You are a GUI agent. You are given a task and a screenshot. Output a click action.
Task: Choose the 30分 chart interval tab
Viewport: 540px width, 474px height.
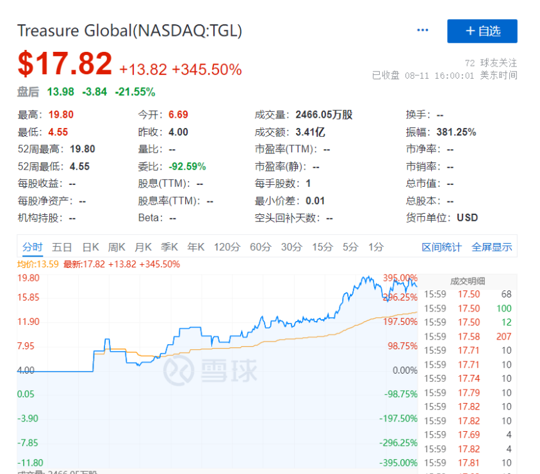[x=291, y=247]
